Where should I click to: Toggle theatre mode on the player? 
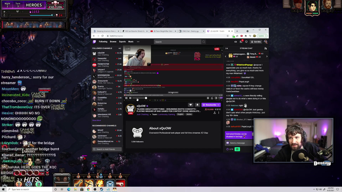216,98
